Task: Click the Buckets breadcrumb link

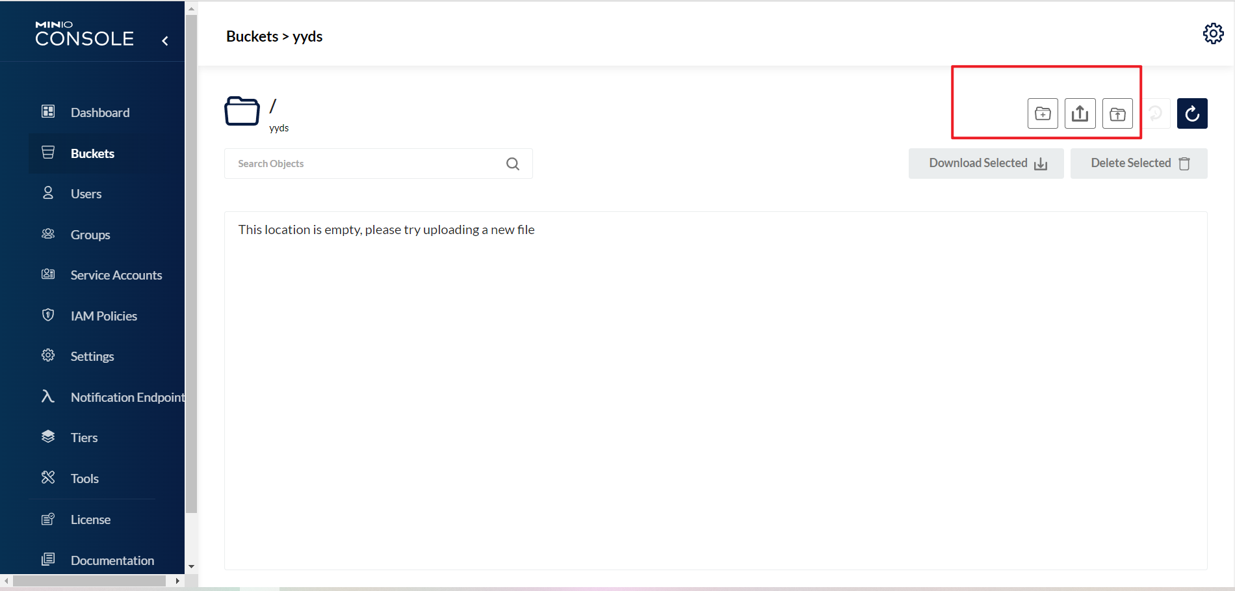Action: [x=252, y=36]
